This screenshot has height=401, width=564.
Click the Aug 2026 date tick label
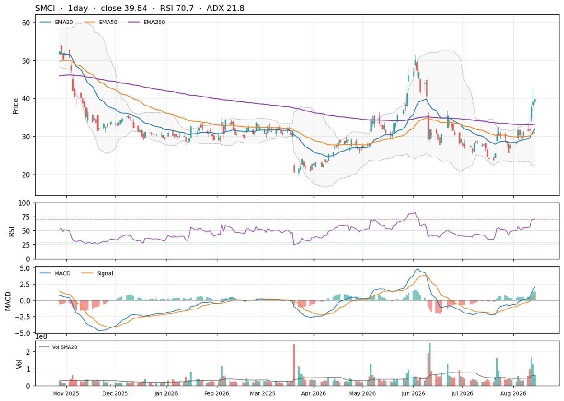click(x=514, y=393)
